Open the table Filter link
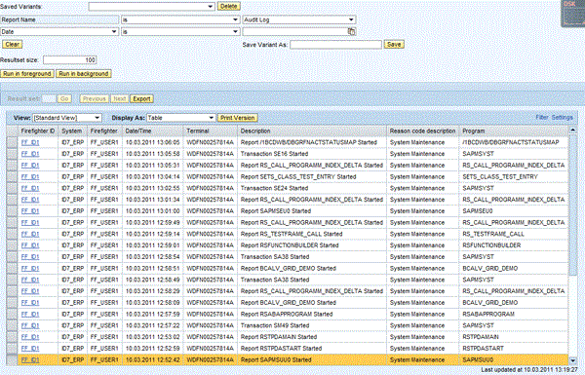The width and height of the screenshot is (585, 375). click(542, 118)
